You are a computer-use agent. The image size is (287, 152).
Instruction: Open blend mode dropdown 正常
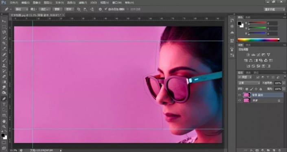[x=249, y=83]
